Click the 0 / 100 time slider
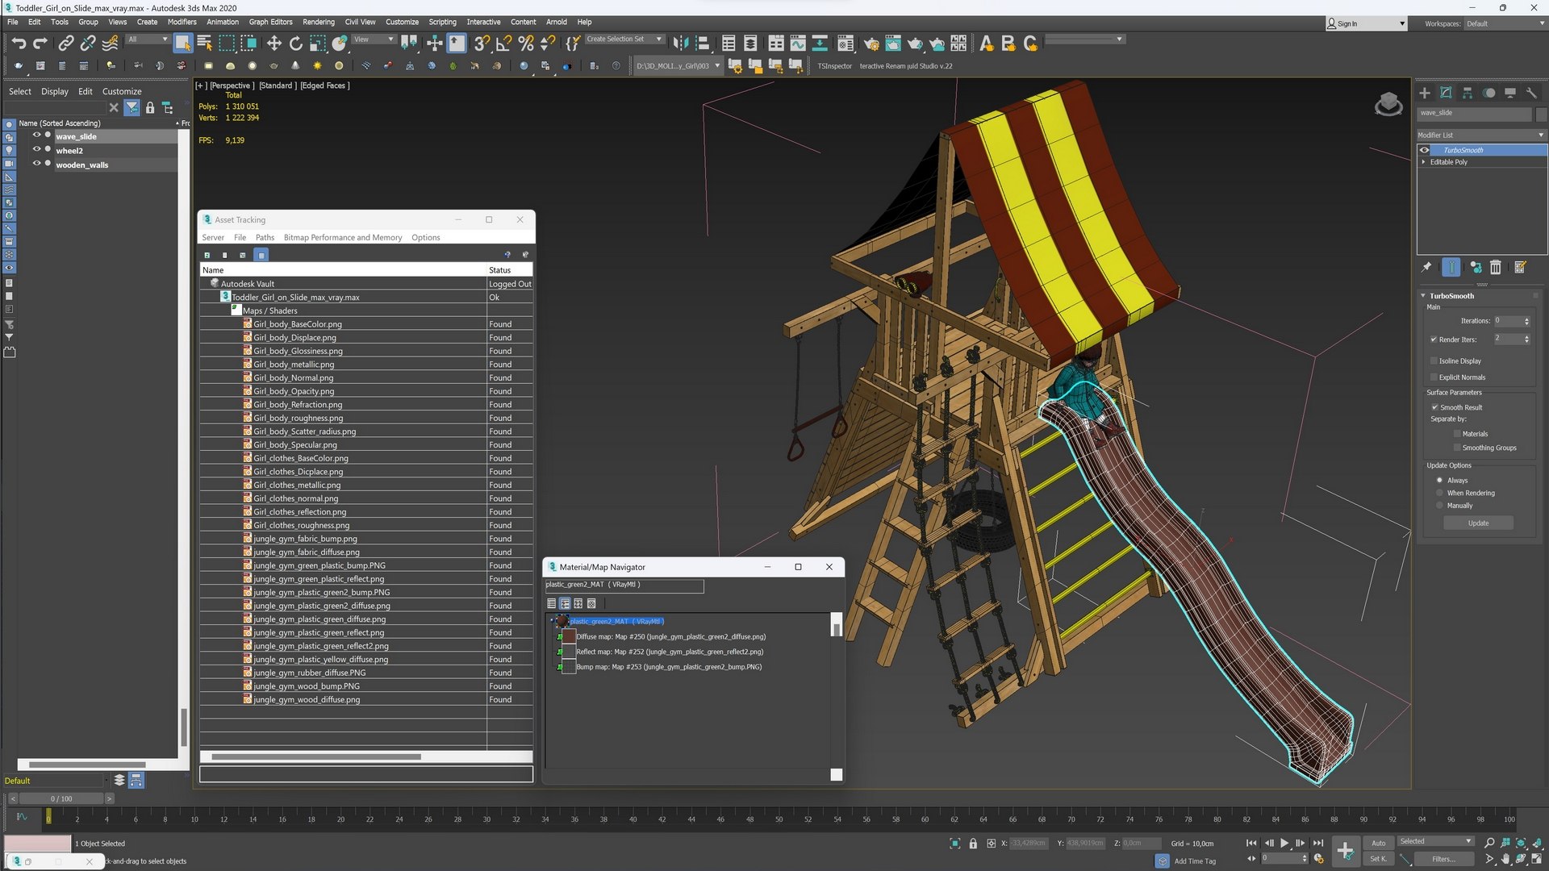This screenshot has height=871, width=1549. 61,798
